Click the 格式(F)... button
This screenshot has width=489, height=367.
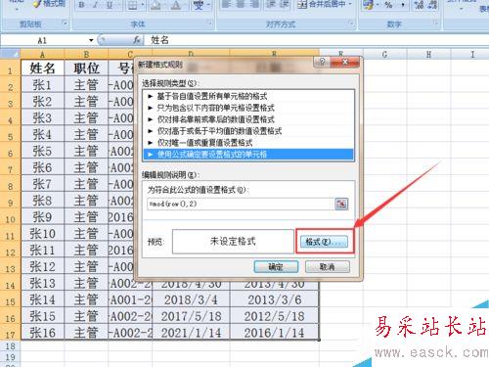click(324, 242)
